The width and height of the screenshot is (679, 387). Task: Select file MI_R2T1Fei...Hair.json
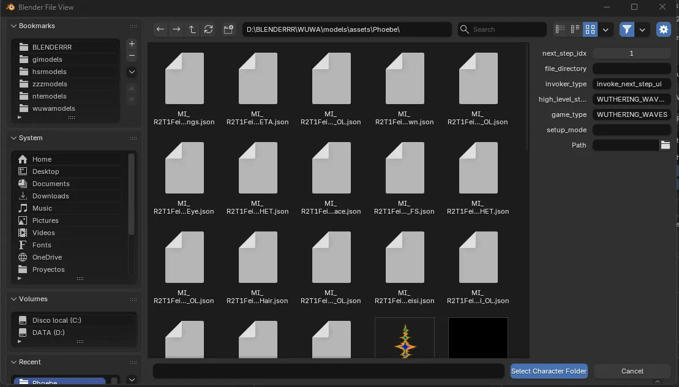(258, 268)
